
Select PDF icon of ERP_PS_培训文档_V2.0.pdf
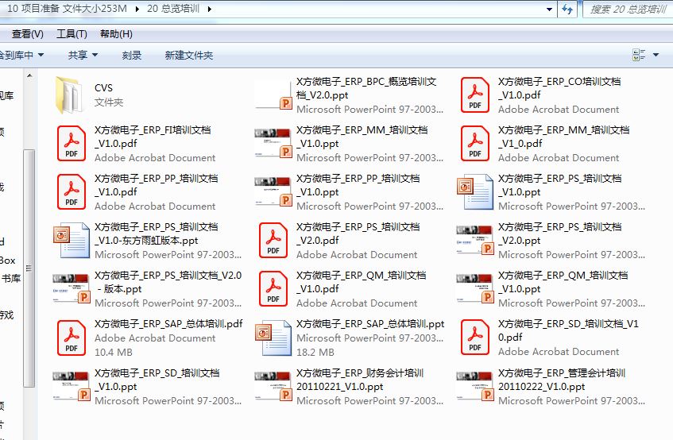[273, 240]
